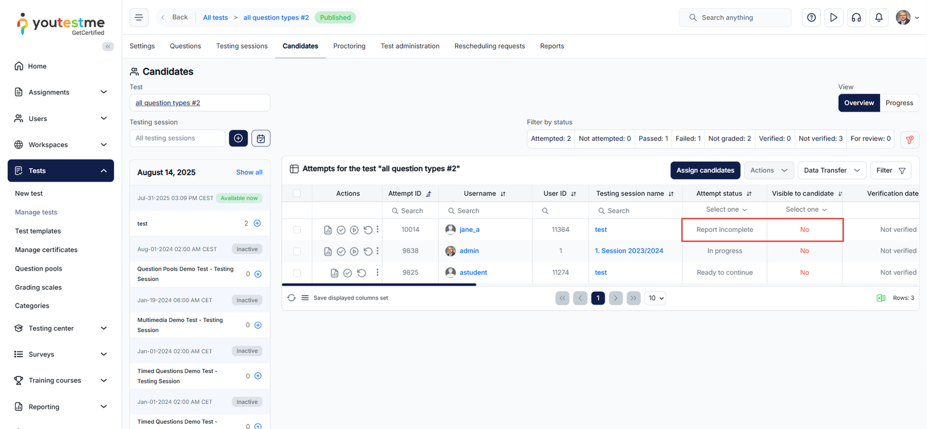Click the Search anything field
The image size is (927, 429).
point(735,17)
